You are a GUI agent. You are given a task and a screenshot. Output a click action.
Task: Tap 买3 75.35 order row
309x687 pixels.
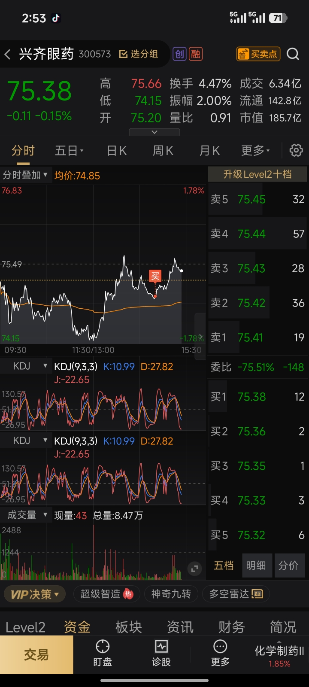click(x=257, y=466)
